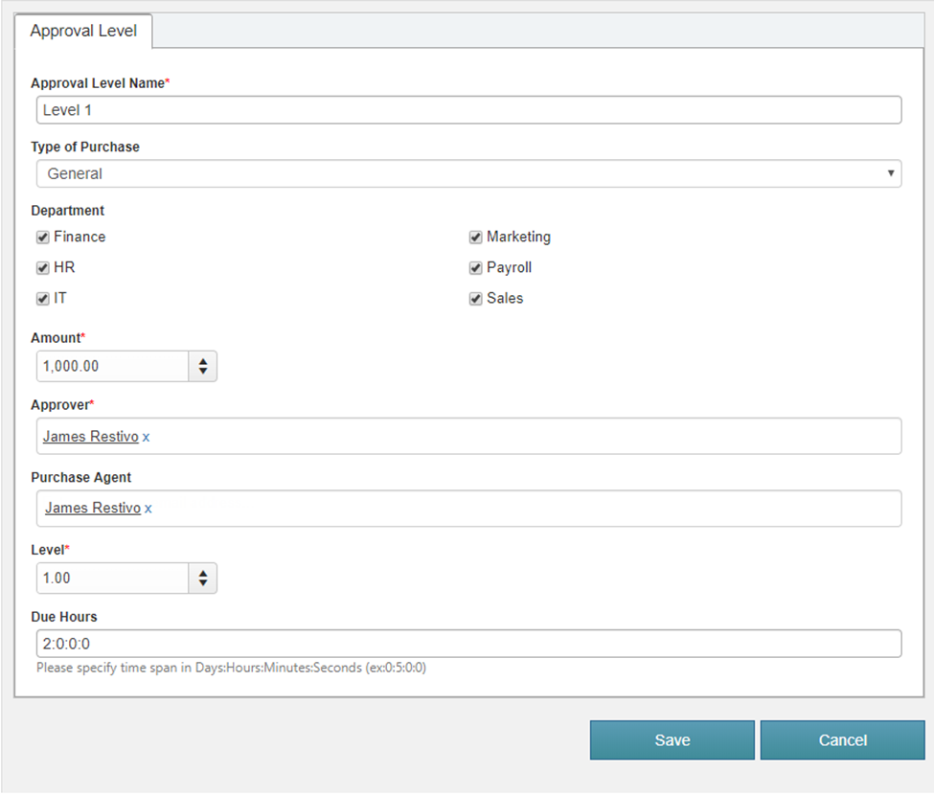Click into the Due Hours input field
Image resolution: width=934 pixels, height=795 pixels.
coord(468,644)
